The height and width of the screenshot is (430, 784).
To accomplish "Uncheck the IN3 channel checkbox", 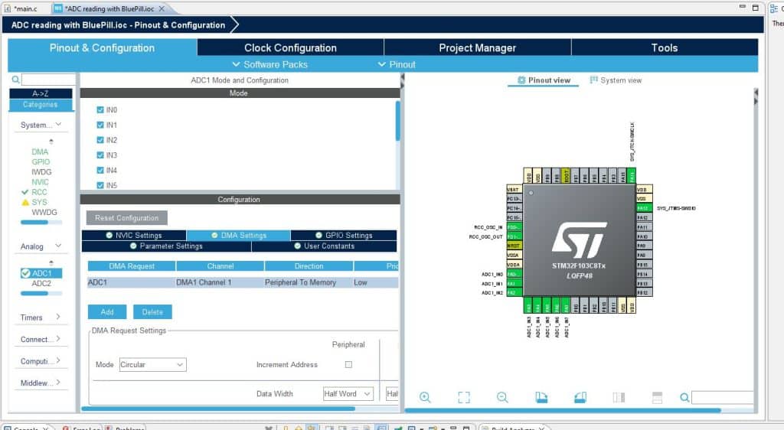I will click(100, 155).
